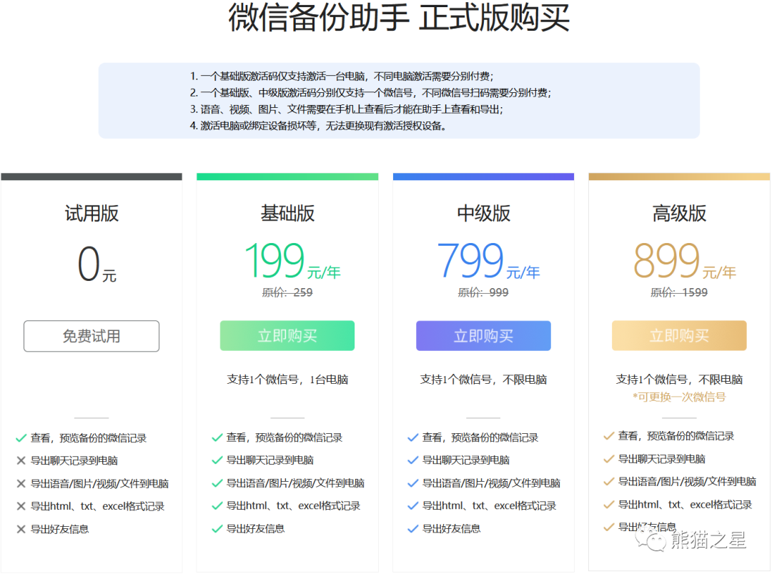Click the 799 元/年 price

tap(488, 260)
